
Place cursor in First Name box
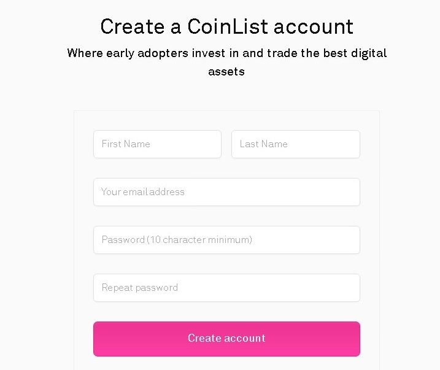pos(157,144)
